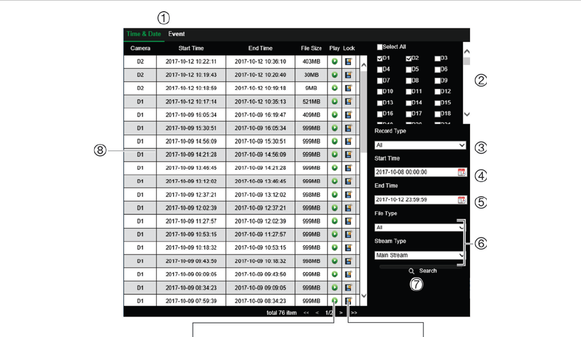Play the D2 recording starting 10:22:11

tap(335, 61)
